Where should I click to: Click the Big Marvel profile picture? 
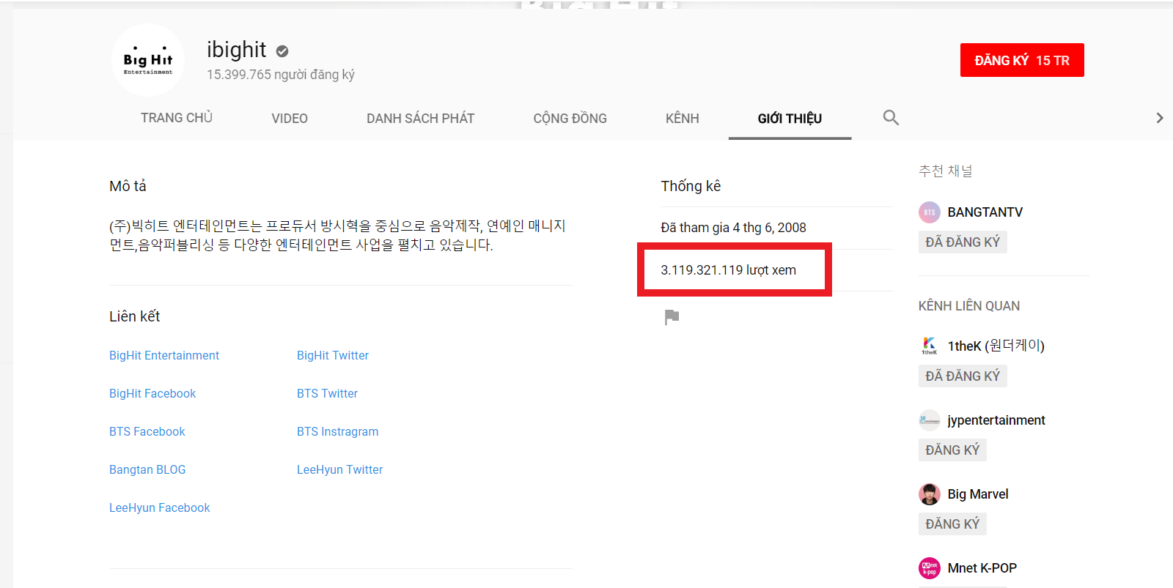coord(930,494)
